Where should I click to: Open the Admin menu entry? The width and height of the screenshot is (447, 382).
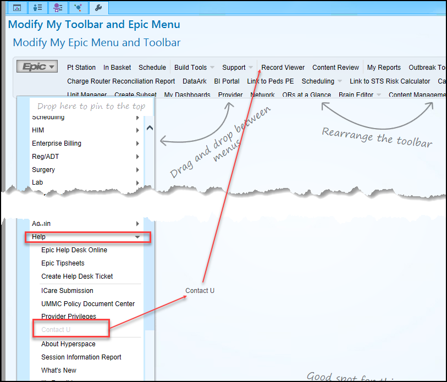tap(86, 224)
